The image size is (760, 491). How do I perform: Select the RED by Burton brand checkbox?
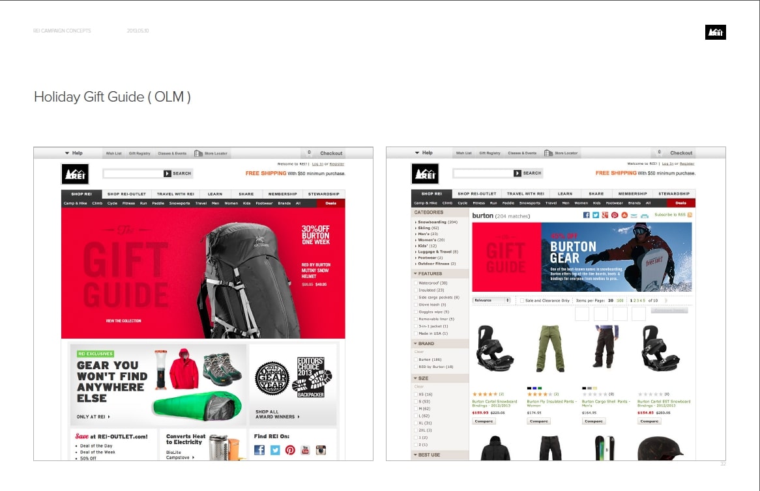(416, 367)
